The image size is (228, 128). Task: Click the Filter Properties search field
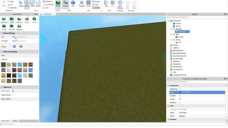click(x=197, y=82)
